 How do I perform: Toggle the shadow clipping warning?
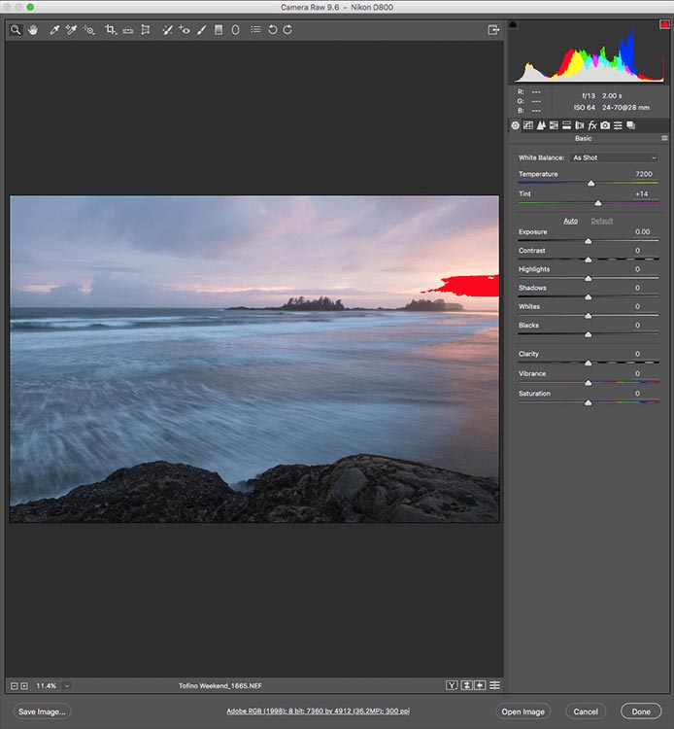point(514,23)
